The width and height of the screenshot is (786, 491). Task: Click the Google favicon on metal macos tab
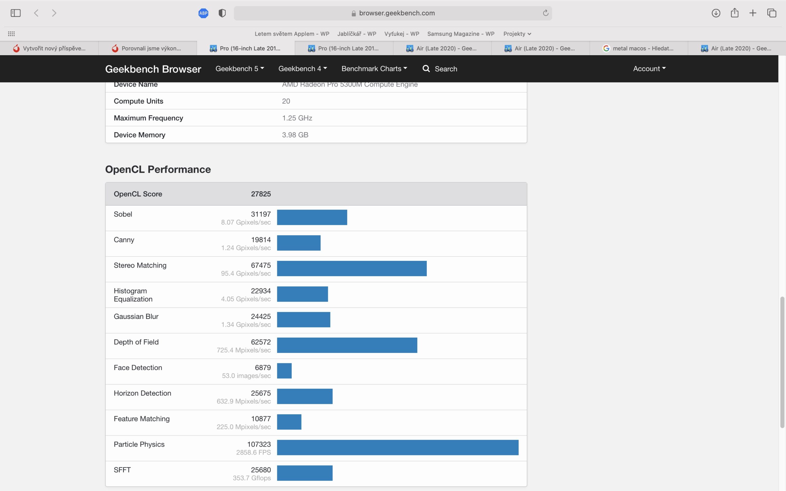coord(606,48)
